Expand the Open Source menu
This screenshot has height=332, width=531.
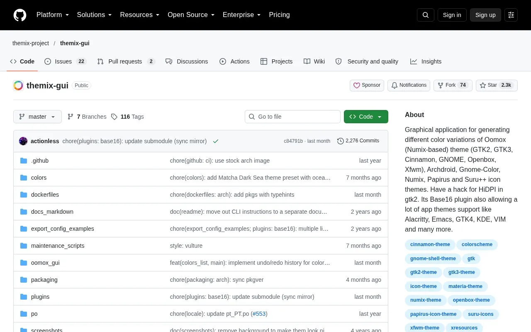[x=191, y=15]
